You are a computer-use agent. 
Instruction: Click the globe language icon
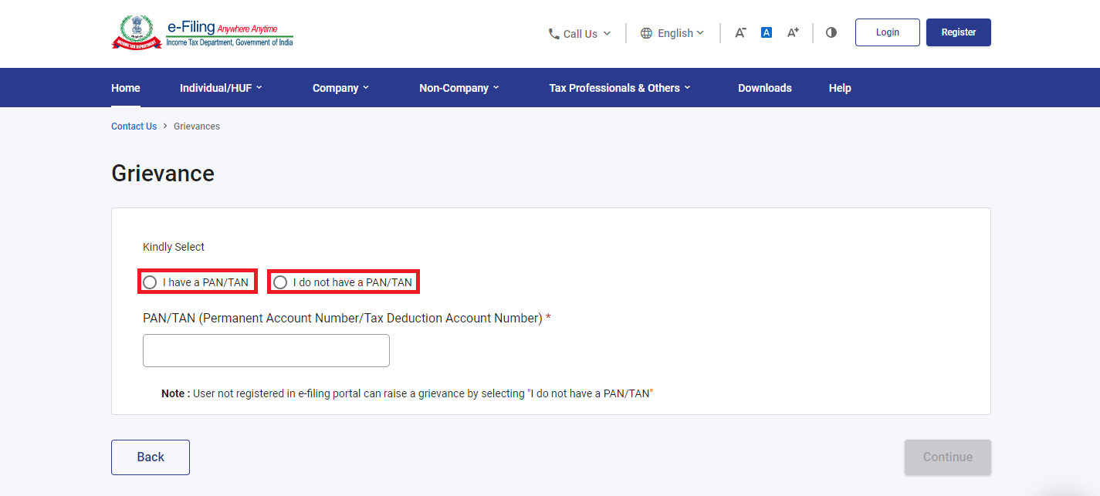click(x=646, y=33)
